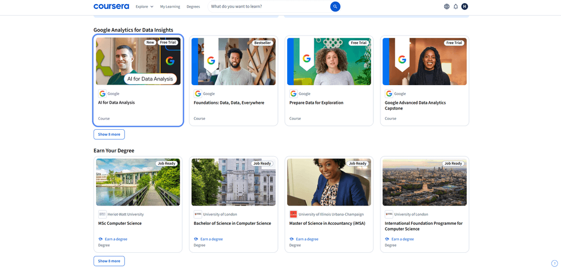Click 'Job Ready' badge on International Foundation card

[x=453, y=164]
